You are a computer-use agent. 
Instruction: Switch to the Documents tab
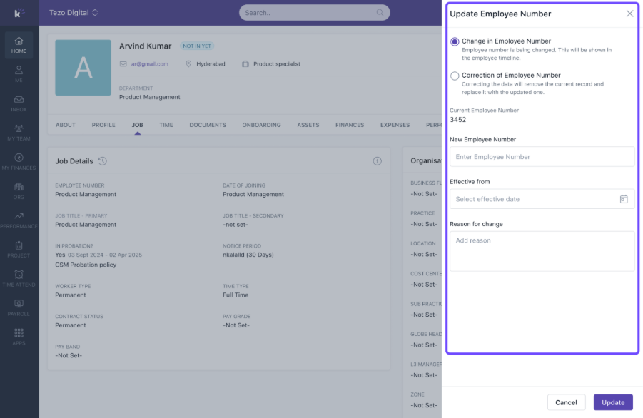click(208, 125)
